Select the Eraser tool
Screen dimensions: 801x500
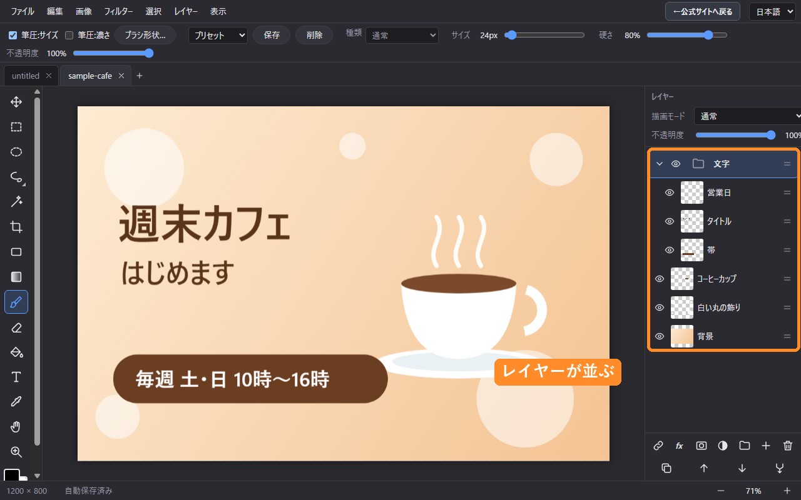click(16, 327)
